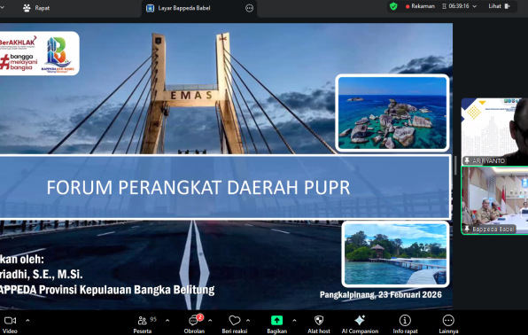Click the green Bagikan share icon
528x335 pixels.
coord(276,320)
